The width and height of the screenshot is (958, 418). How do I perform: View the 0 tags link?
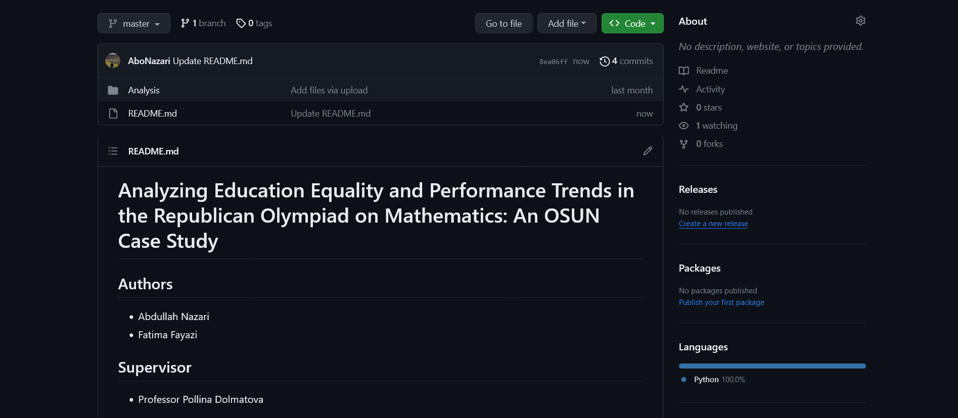point(254,23)
